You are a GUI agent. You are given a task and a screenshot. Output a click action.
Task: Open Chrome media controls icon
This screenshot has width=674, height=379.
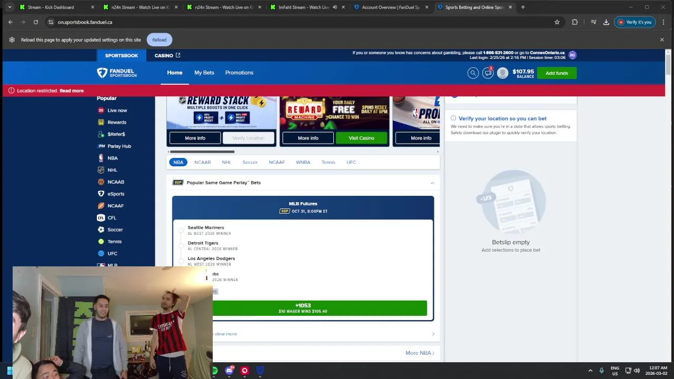click(593, 22)
